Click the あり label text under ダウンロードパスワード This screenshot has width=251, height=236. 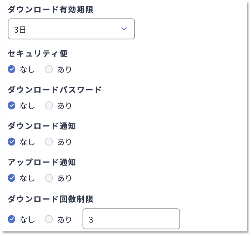tap(64, 106)
